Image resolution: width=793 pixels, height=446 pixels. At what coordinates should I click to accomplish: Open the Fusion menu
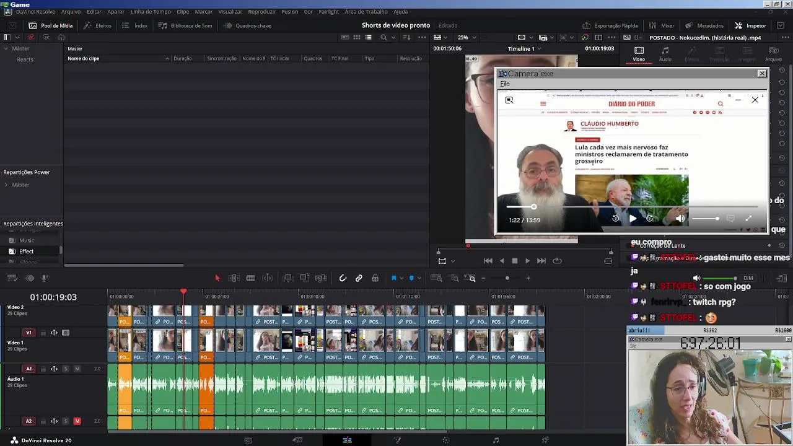(290, 12)
